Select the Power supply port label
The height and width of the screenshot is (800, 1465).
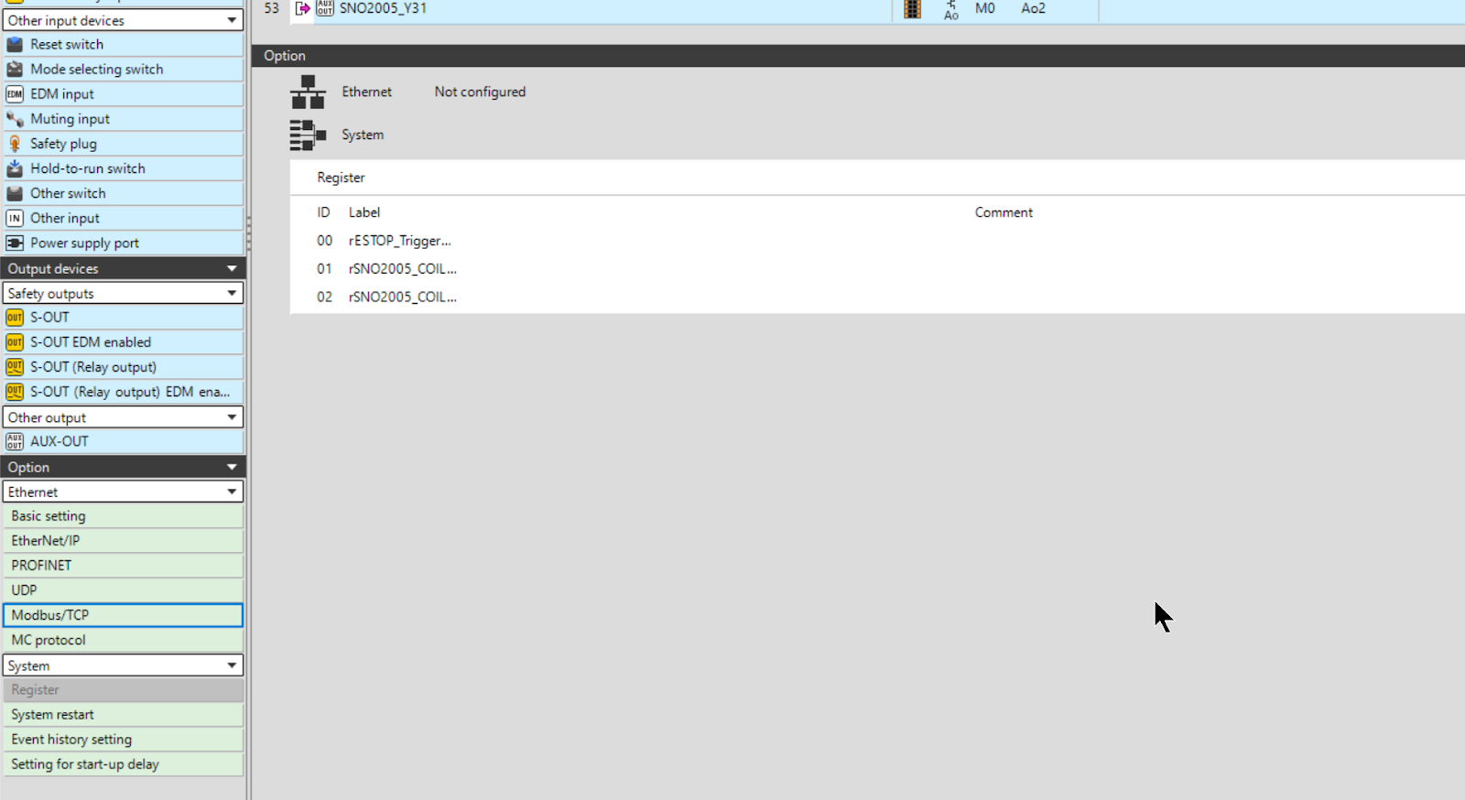(x=85, y=243)
